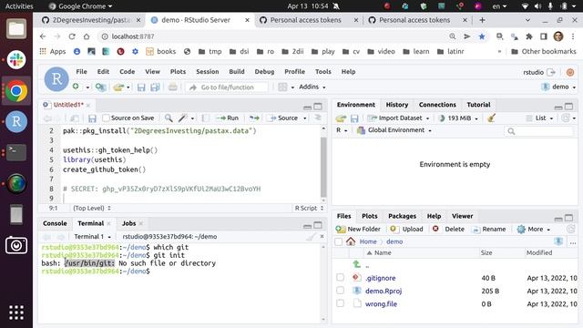Open the Session menu
This screenshot has height=328, width=583.
208,71
